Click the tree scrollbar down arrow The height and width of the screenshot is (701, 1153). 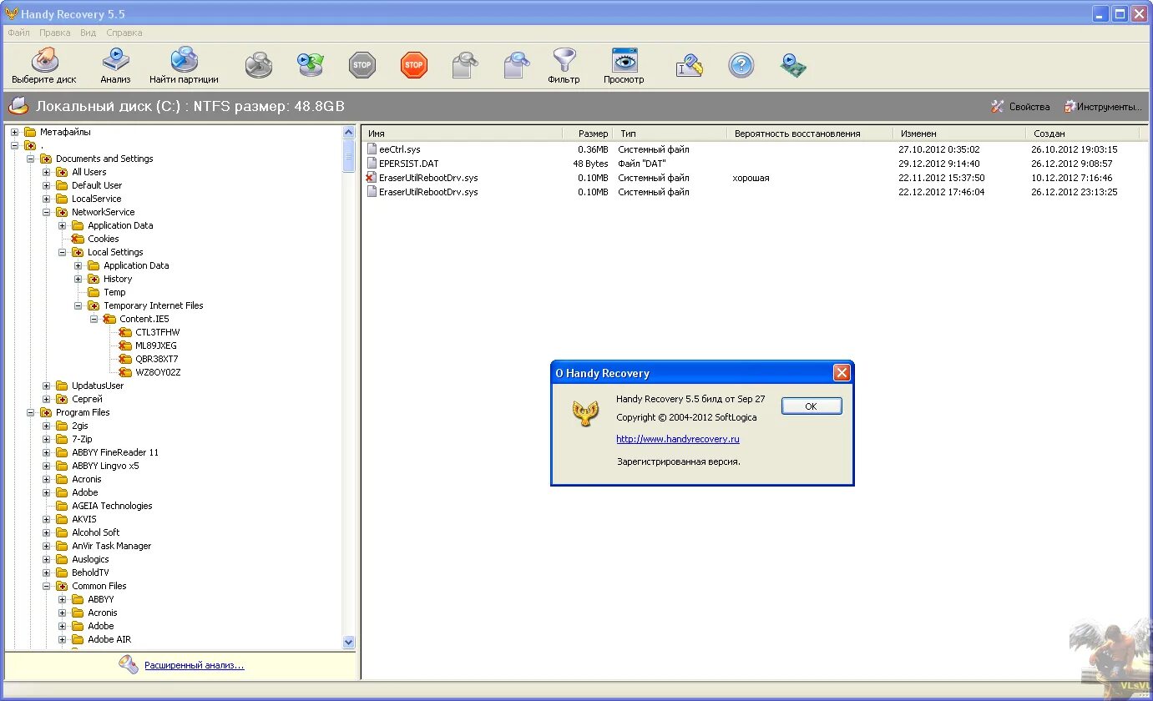pos(349,642)
